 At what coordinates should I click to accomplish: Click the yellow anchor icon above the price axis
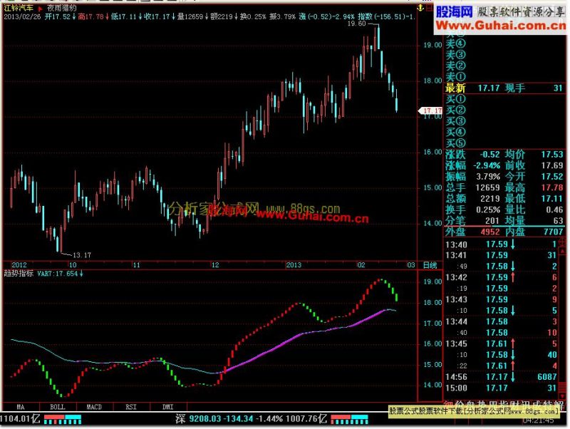click(x=421, y=8)
